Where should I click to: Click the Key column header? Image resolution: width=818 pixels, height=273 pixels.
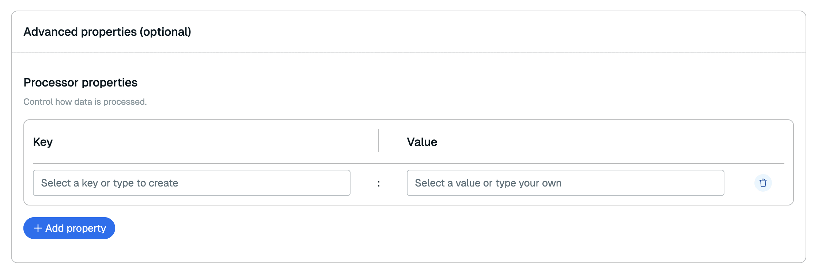43,142
